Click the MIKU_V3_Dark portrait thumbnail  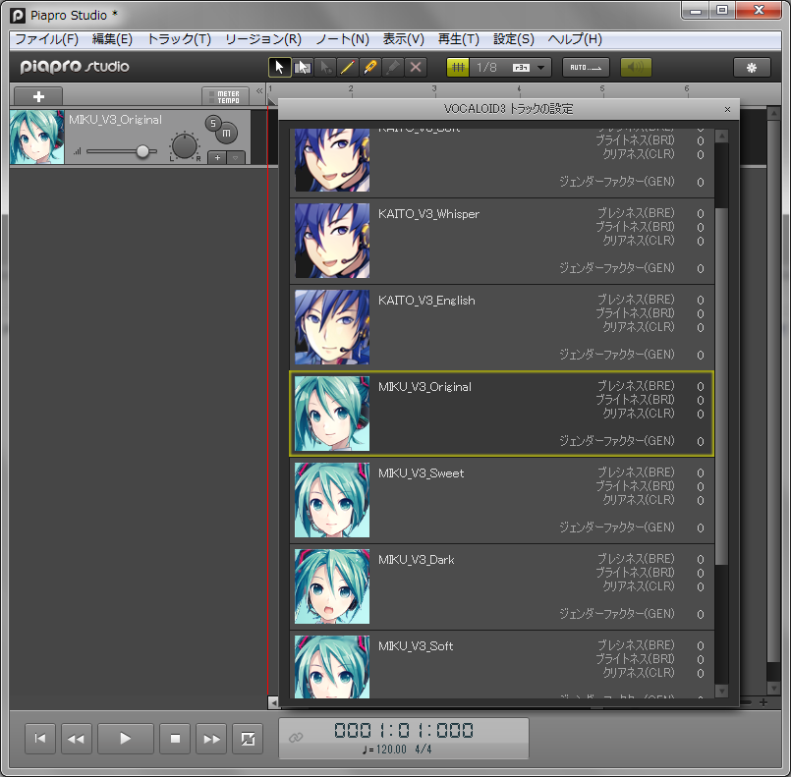(332, 586)
